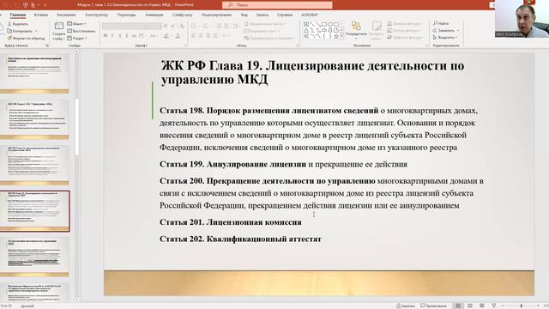Click the Заменить button

(443, 31)
